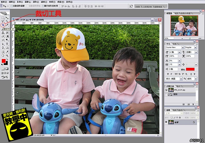Open language dropdown in Character panel
Screen dimensions: 205x143
pyautogui.click(x=181, y=79)
